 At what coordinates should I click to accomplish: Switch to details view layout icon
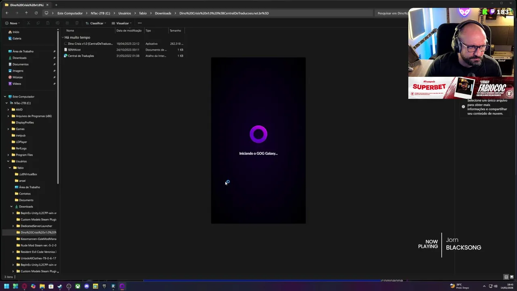tap(506, 277)
